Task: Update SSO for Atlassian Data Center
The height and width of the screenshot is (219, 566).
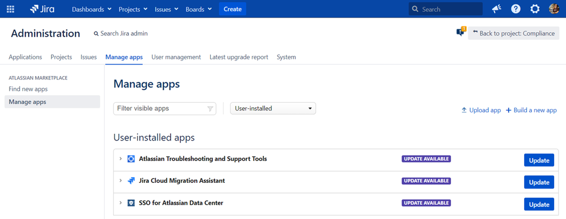Action: point(539,204)
